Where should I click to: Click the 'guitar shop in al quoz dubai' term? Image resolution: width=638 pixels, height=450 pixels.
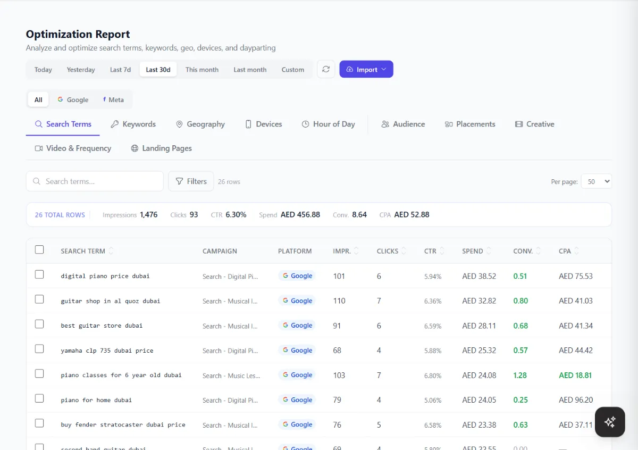111,301
